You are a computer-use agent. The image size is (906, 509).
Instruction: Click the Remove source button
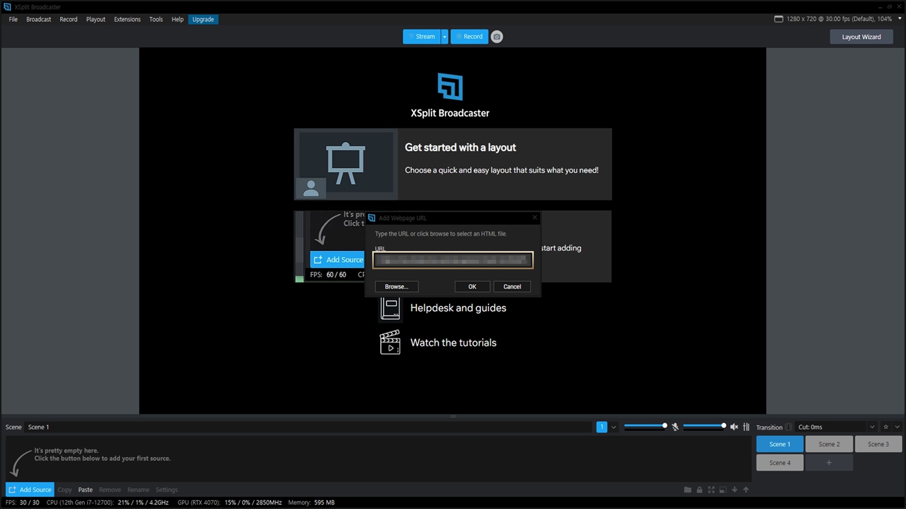110,490
